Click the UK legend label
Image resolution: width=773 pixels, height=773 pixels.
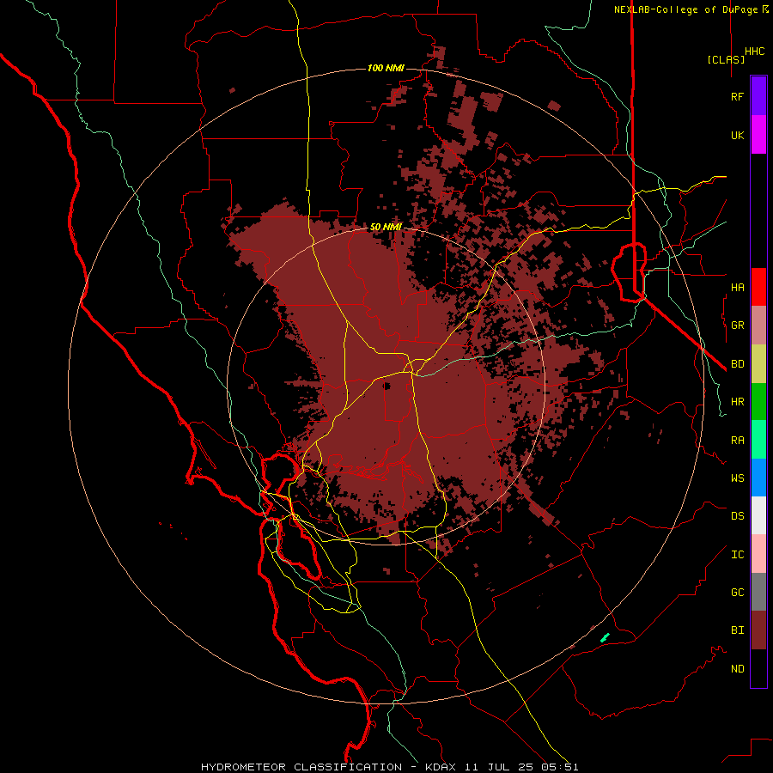coord(737,135)
